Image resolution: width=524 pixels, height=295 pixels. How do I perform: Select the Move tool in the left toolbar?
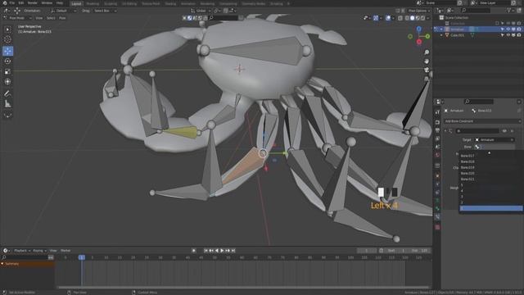7,51
